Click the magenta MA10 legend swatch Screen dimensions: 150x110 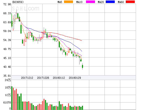90,2
